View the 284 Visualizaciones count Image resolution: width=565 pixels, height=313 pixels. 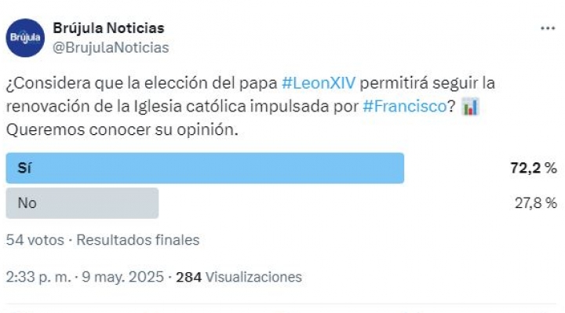[x=239, y=277]
